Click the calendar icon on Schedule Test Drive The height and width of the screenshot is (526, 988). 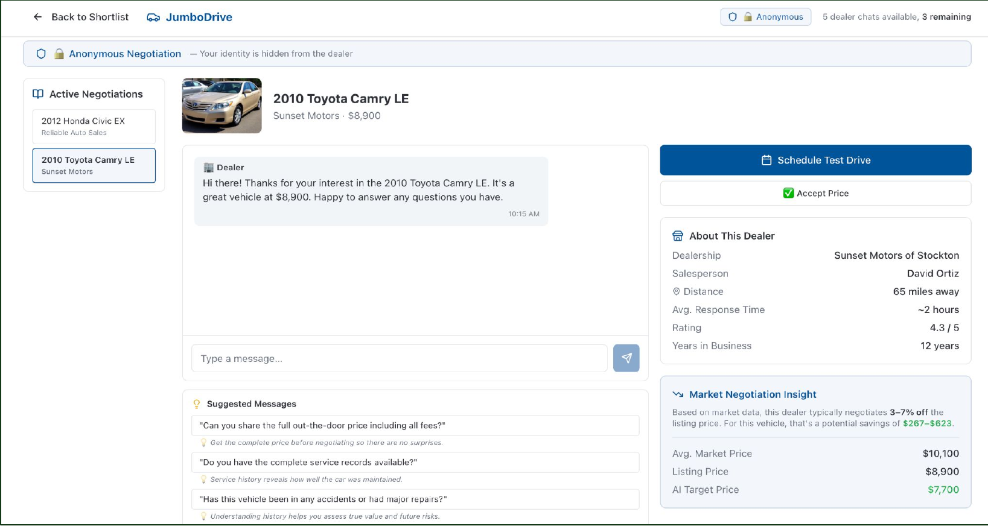click(766, 160)
